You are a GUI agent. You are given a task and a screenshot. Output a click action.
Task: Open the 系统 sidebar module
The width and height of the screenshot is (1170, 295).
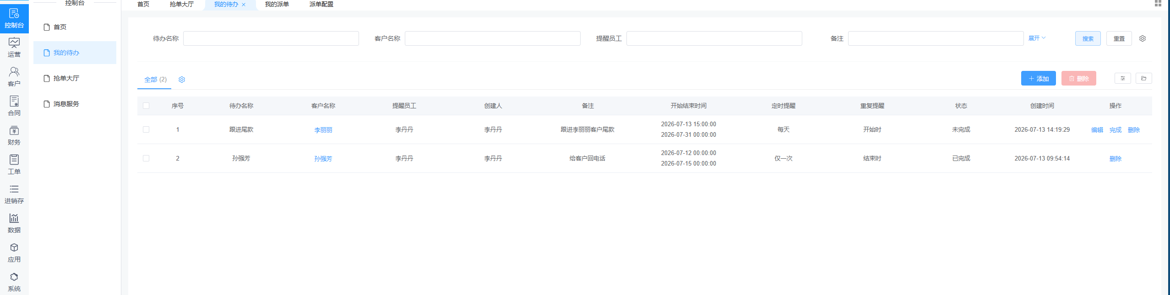coord(14,282)
